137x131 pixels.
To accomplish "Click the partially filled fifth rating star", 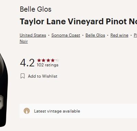I will [57, 60].
